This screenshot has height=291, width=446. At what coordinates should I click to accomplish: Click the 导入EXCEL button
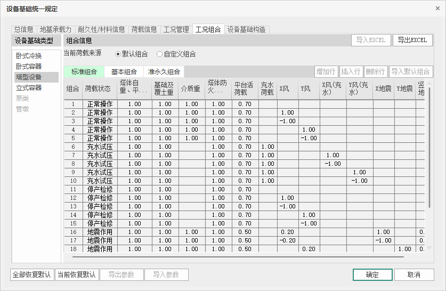point(371,40)
